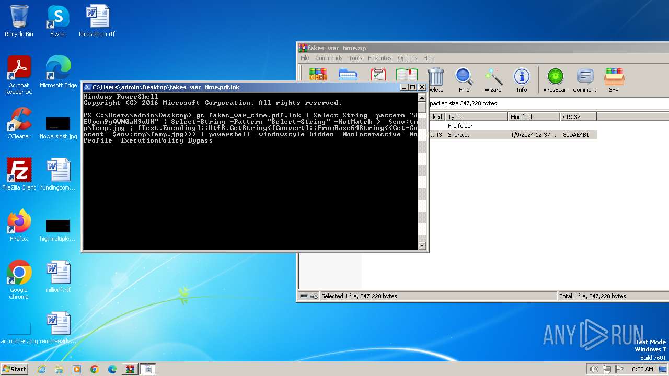Viewport: 669px width, 376px height.
Task: Open remoteearly... desktop document
Action: pos(58,327)
